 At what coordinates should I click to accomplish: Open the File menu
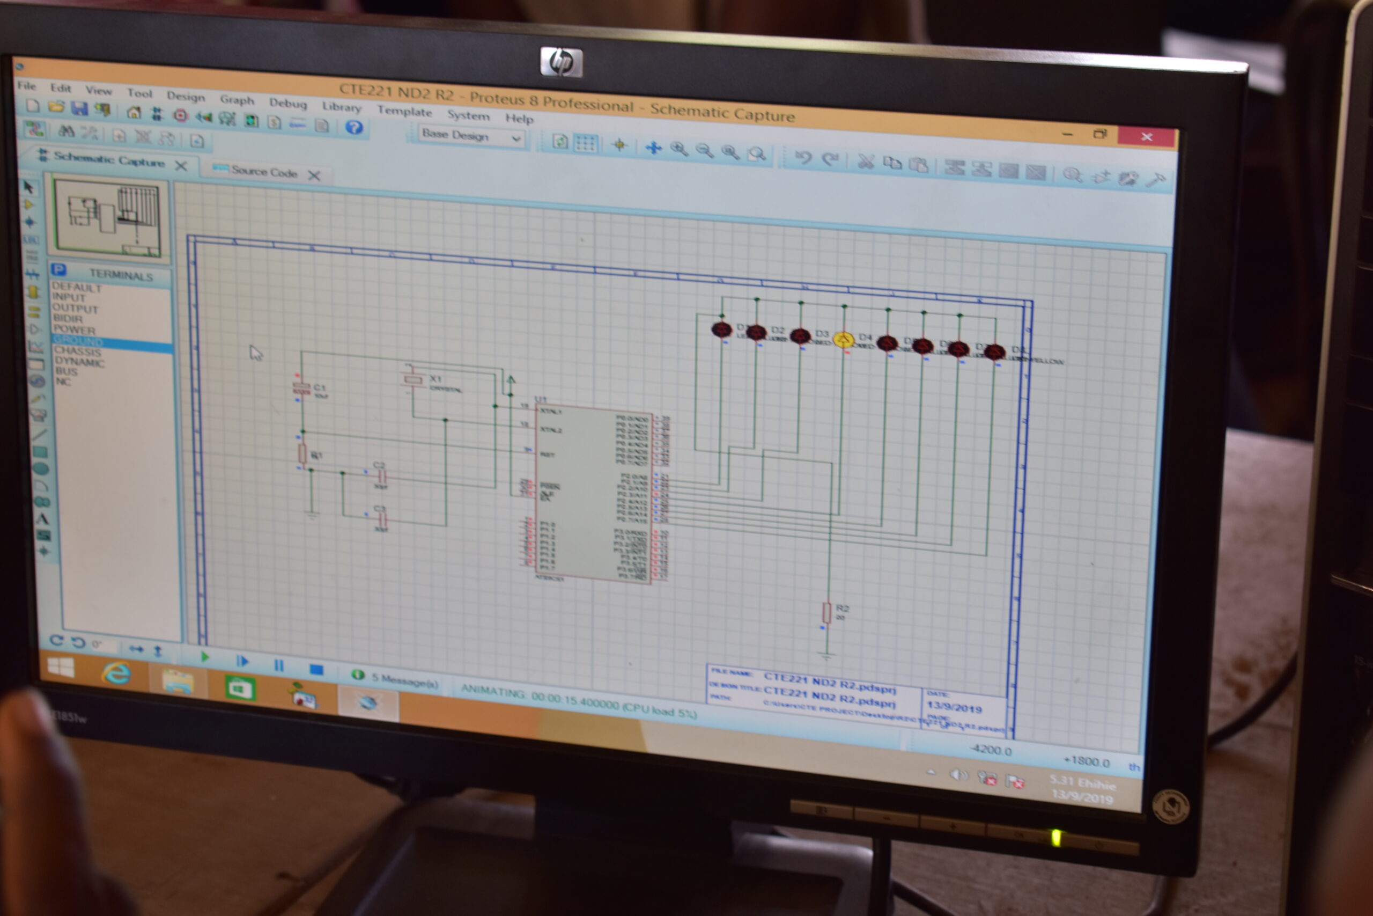[x=26, y=86]
